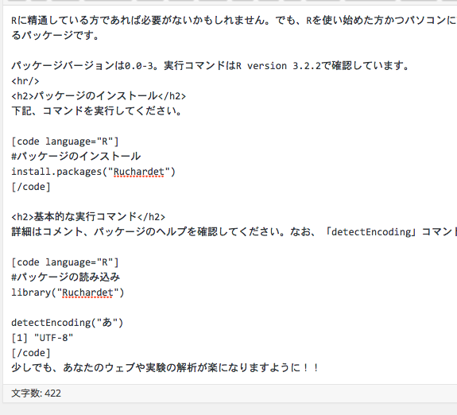Click the line starting 詳細はコメント

click(x=234, y=232)
